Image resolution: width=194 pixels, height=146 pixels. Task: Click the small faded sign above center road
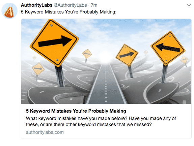(x=87, y=54)
